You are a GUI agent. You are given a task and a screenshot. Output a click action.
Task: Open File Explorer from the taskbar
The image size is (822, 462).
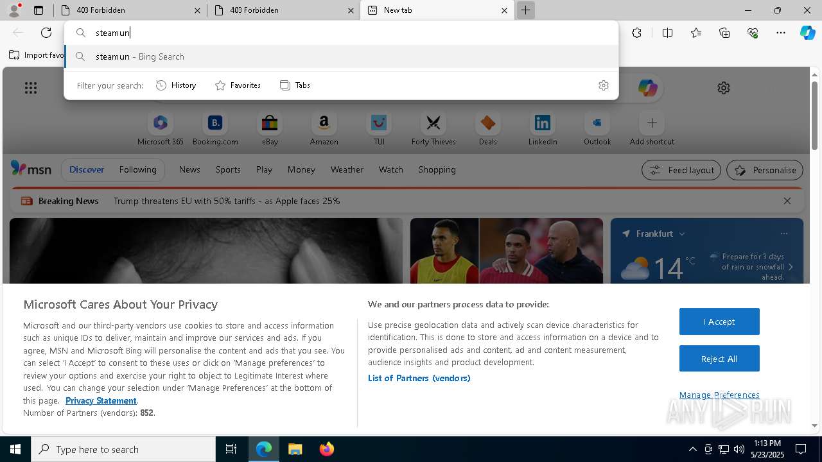(x=295, y=449)
